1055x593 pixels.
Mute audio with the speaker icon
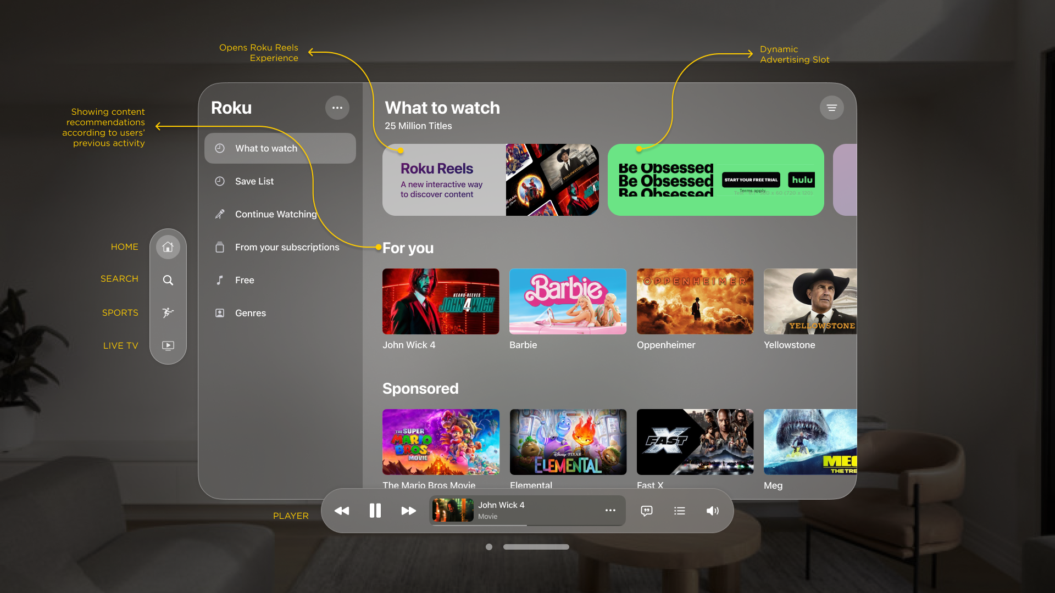click(713, 511)
